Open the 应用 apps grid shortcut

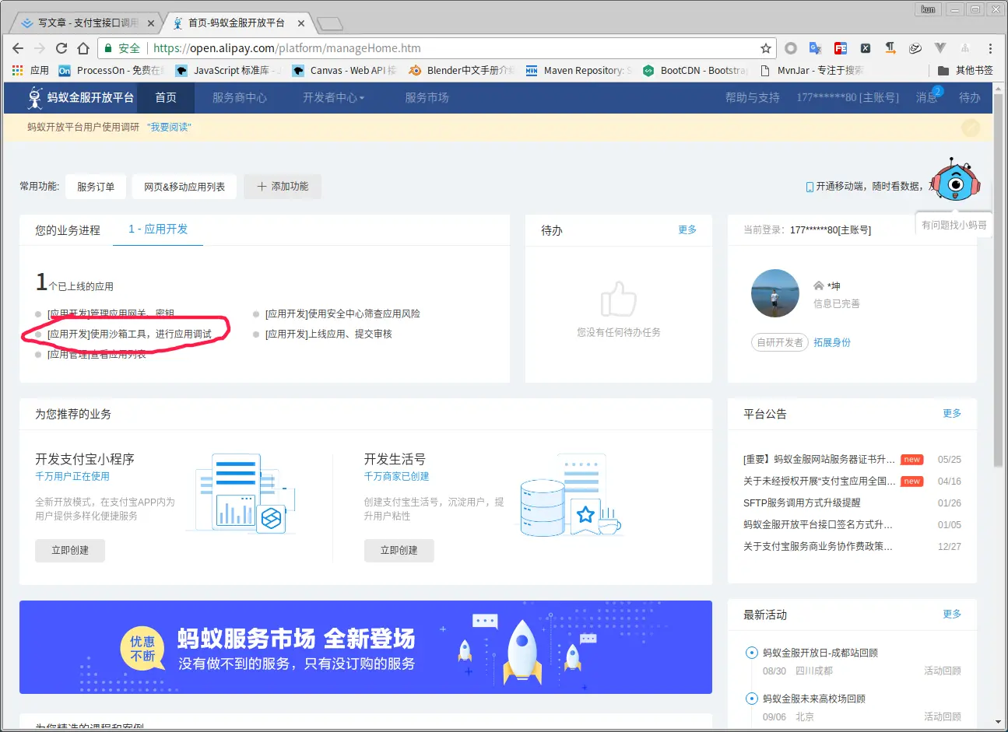pos(30,70)
